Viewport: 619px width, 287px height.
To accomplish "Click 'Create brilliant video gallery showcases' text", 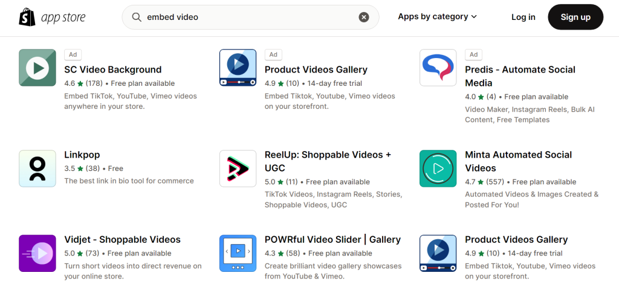I will (333, 271).
